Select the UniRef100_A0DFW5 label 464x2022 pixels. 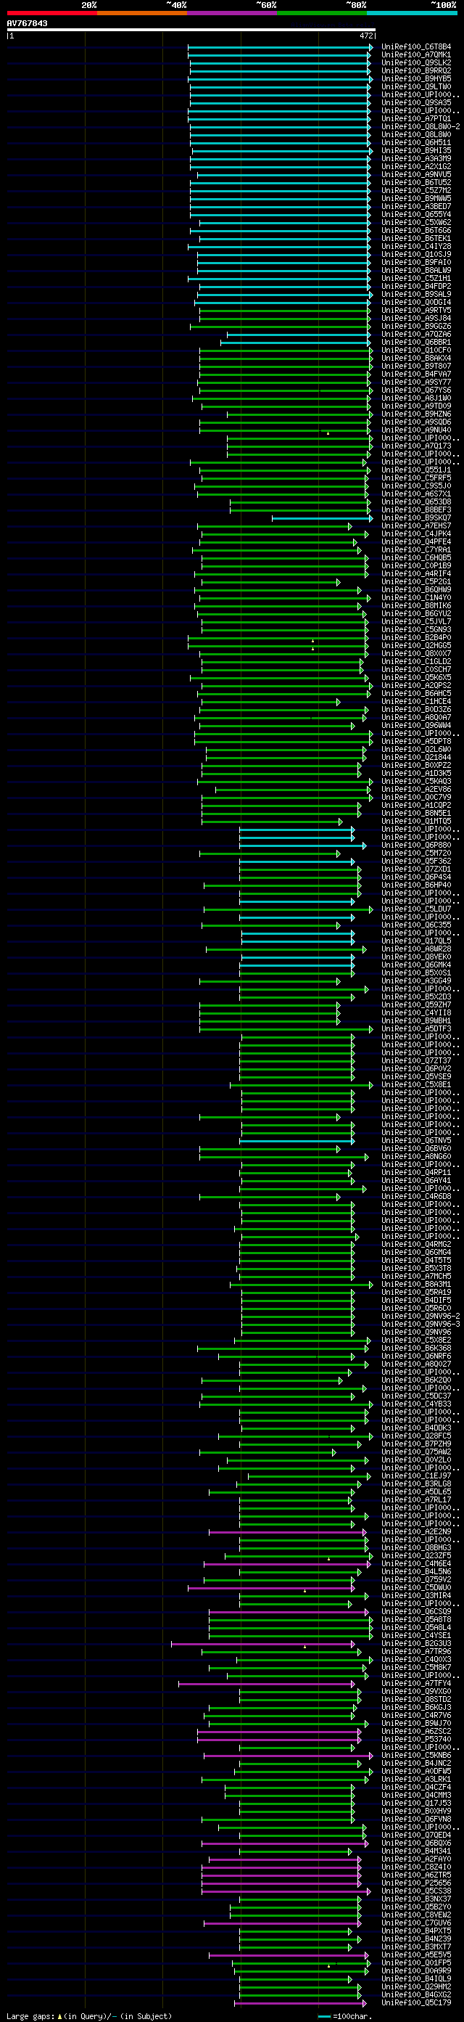416,1771
